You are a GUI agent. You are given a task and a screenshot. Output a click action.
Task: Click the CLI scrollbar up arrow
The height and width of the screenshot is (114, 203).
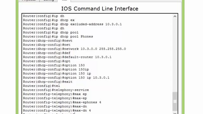click(x=175, y=16)
